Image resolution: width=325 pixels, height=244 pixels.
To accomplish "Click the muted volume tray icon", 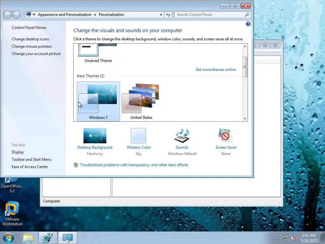I will (x=293, y=238).
